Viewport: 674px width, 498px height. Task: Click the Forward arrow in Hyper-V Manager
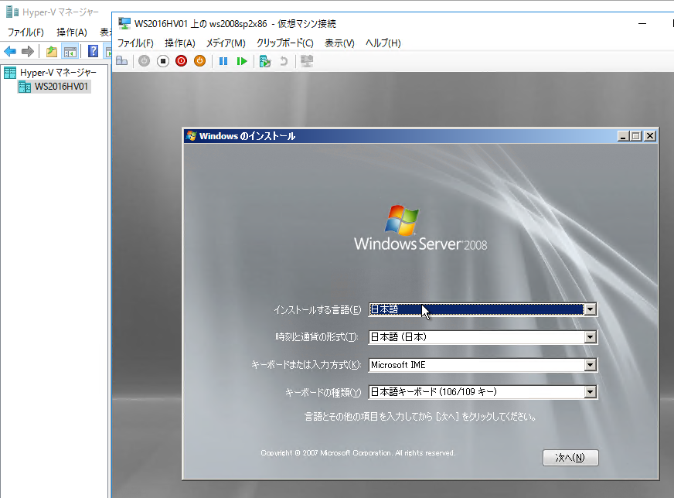[28, 52]
